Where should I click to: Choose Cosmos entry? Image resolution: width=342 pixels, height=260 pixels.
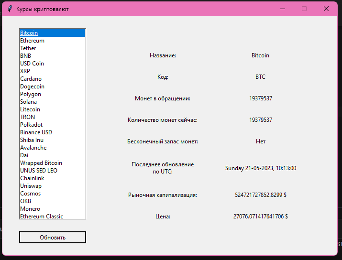coord(53,194)
